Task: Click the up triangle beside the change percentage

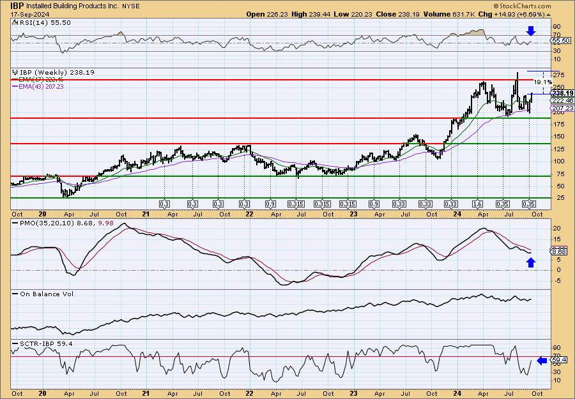Action: pos(548,15)
